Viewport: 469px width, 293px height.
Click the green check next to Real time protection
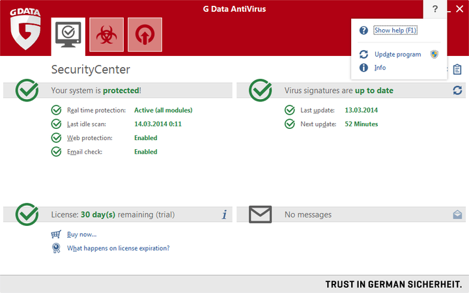56,110
